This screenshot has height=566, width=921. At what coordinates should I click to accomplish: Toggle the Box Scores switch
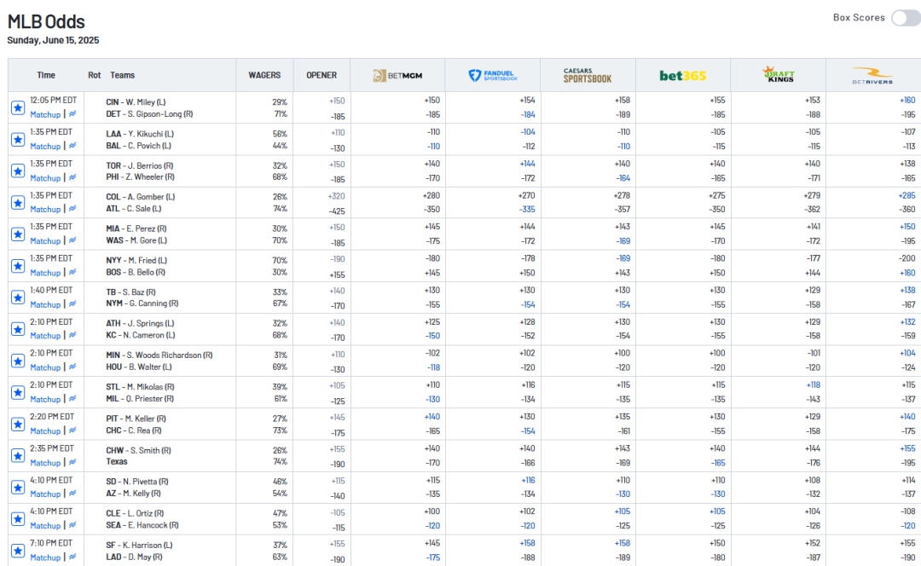click(905, 18)
